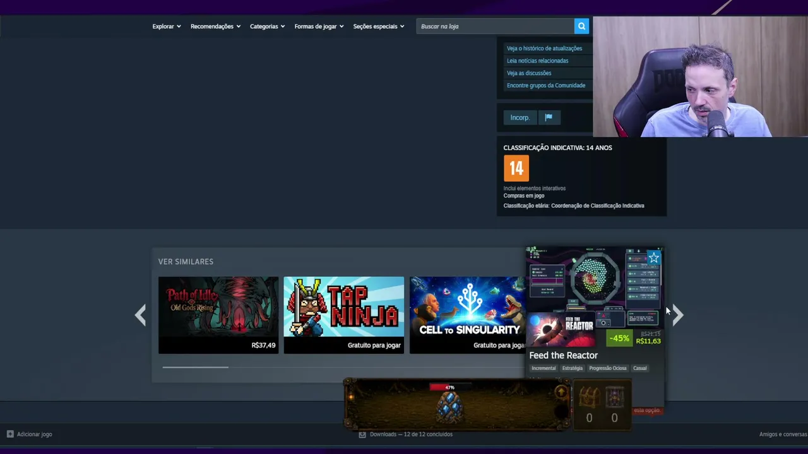Click the flag icon beside Incorp.
Image resolution: width=808 pixels, height=454 pixels.
point(549,117)
